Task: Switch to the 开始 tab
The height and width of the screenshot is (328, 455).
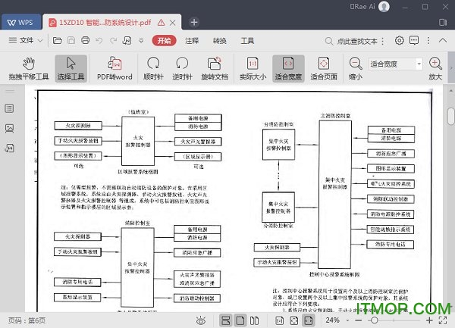Action: [164, 41]
